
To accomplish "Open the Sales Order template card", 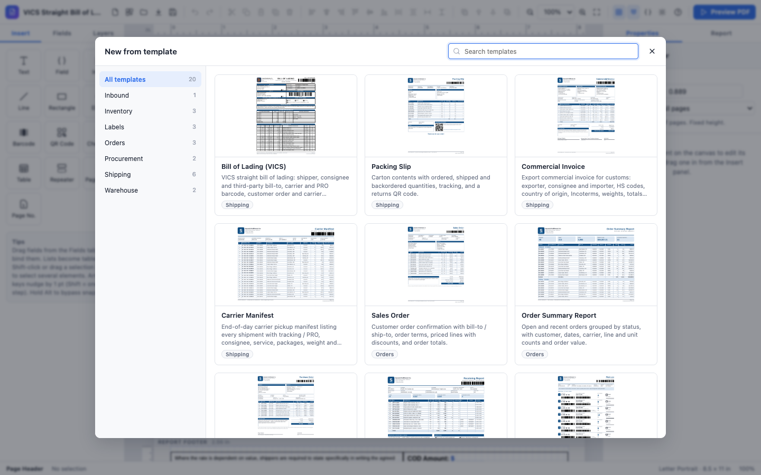I will pos(436,294).
